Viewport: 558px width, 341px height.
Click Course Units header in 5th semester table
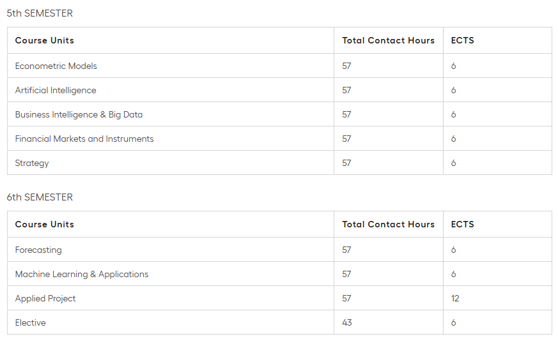tap(45, 40)
